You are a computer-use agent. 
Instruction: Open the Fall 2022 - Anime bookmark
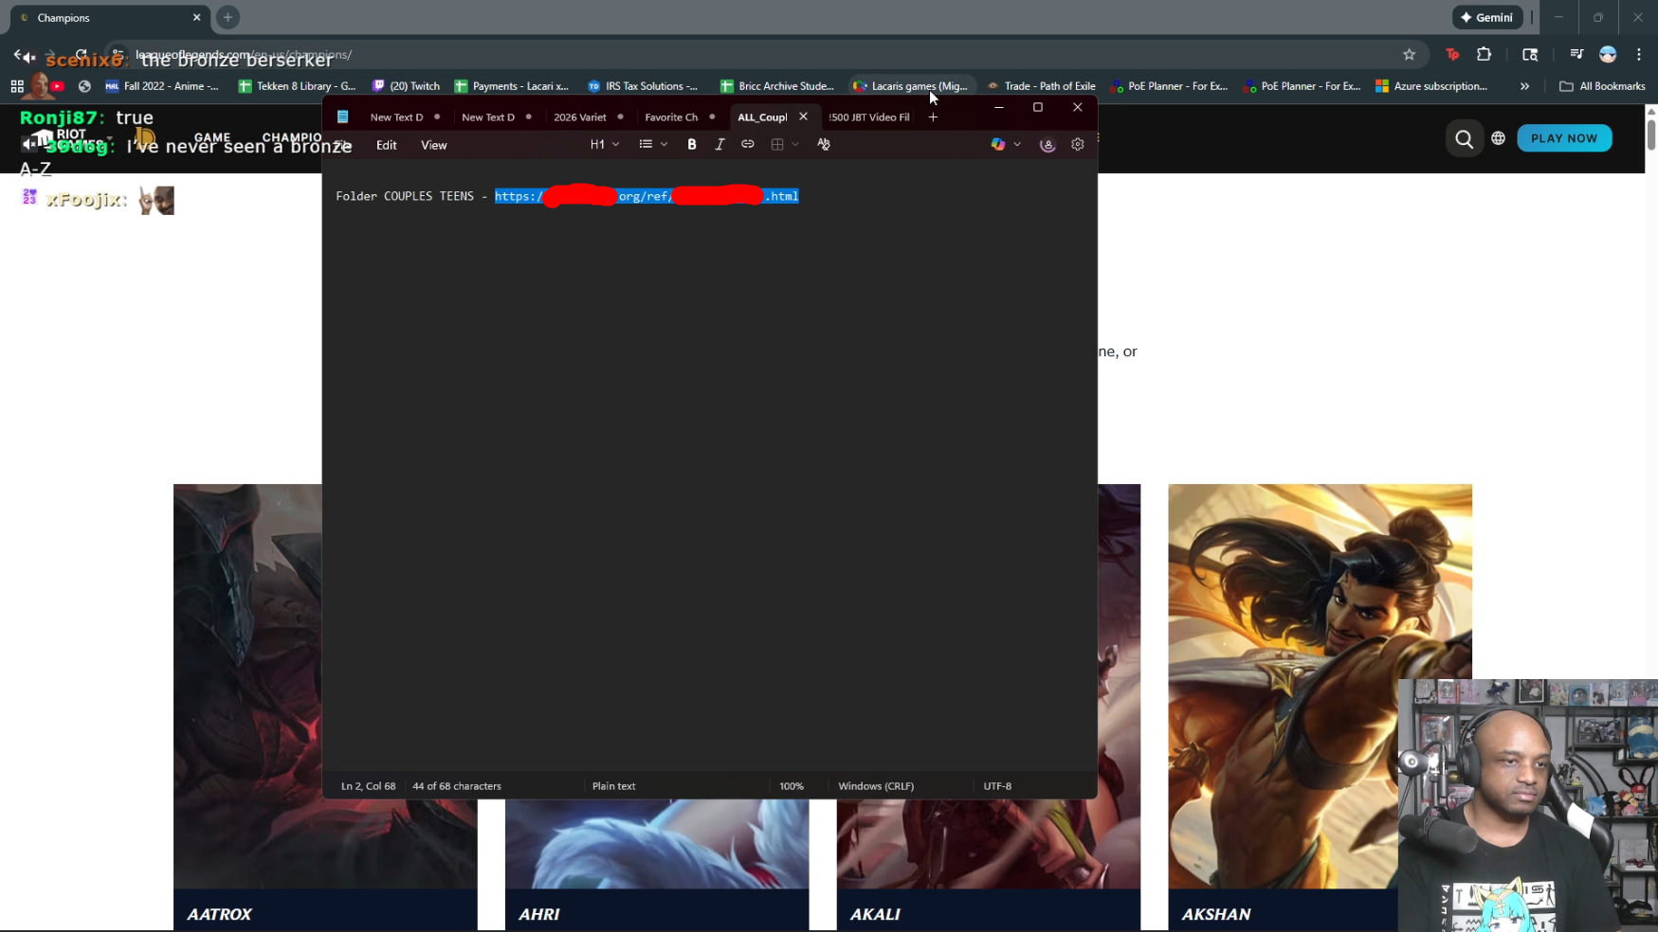pos(162,86)
